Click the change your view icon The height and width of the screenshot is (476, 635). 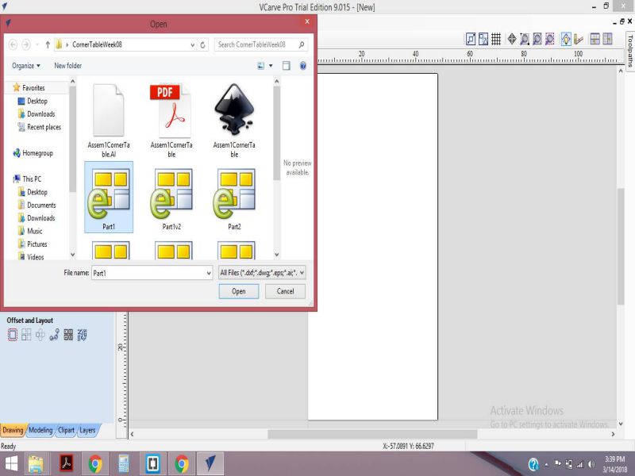261,66
